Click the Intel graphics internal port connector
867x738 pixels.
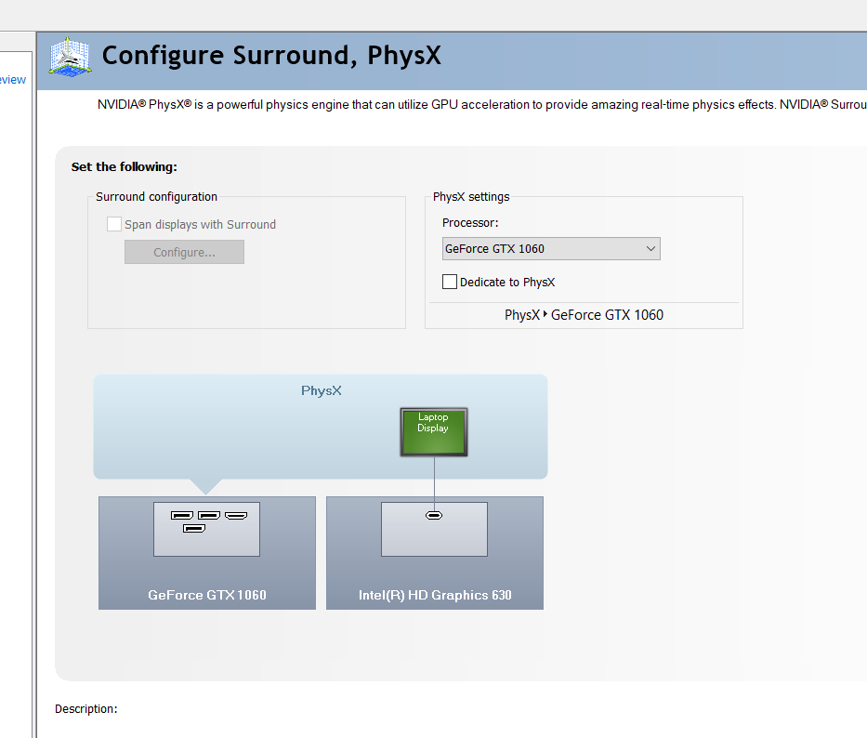tap(434, 516)
